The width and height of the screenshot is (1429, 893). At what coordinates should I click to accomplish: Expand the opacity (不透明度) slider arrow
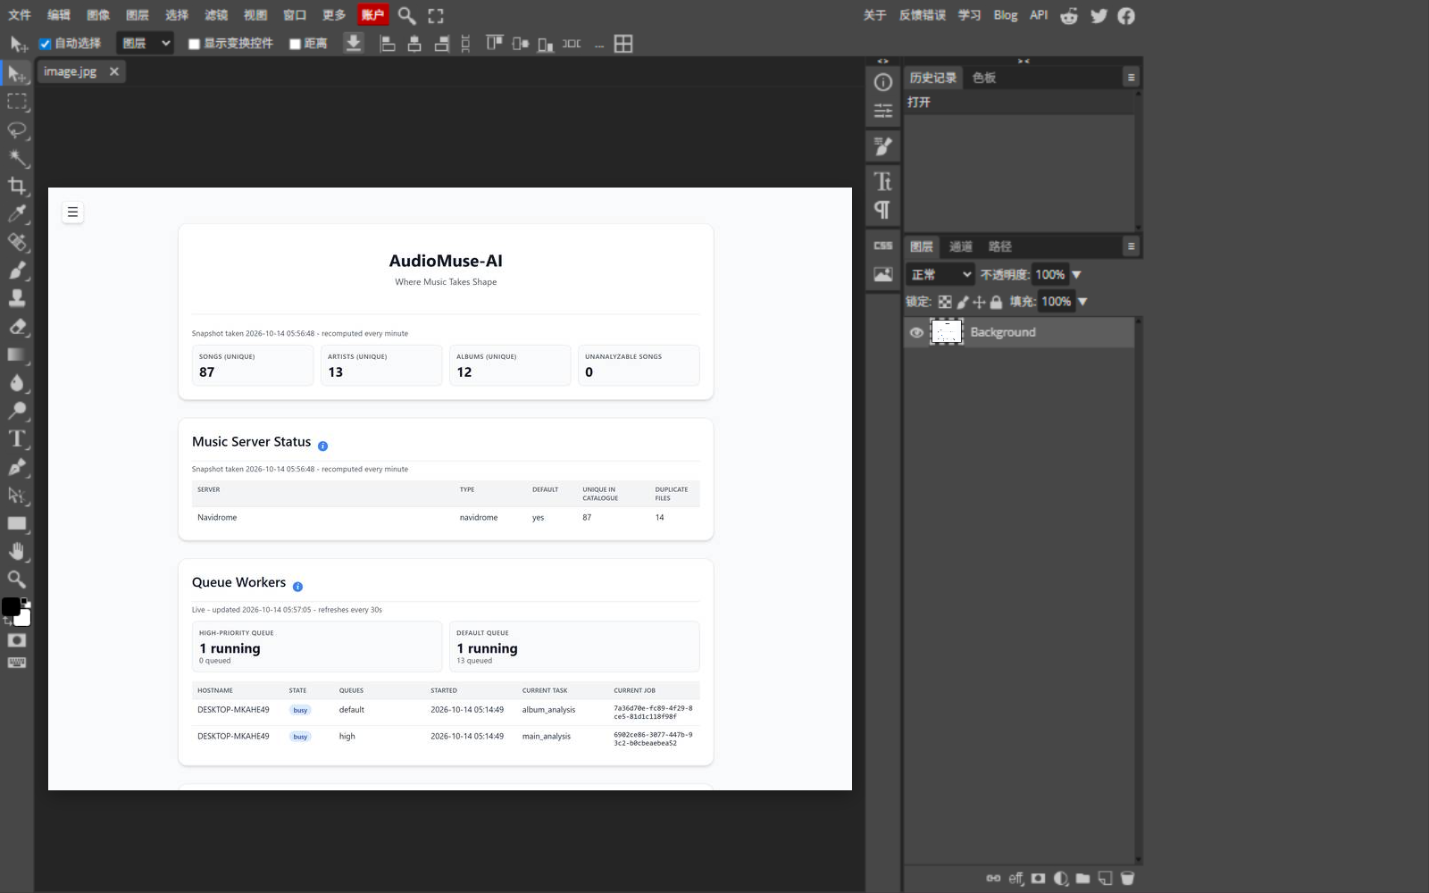pos(1076,275)
